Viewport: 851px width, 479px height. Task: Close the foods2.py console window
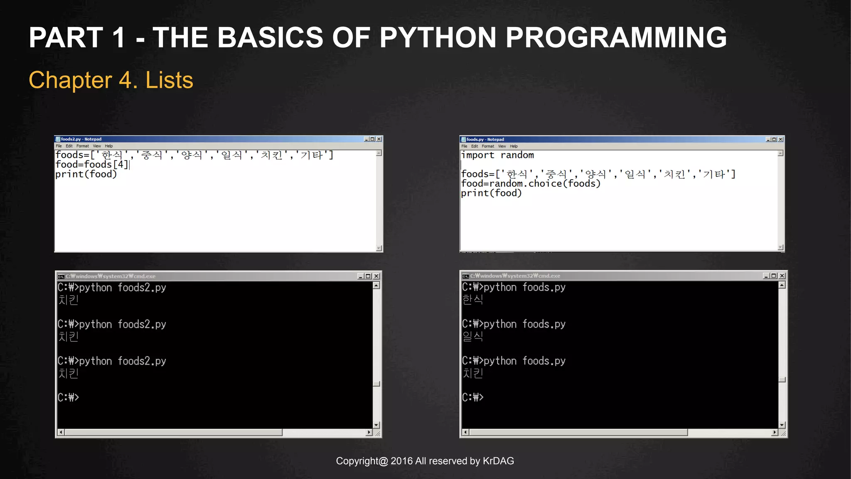pyautogui.click(x=376, y=276)
